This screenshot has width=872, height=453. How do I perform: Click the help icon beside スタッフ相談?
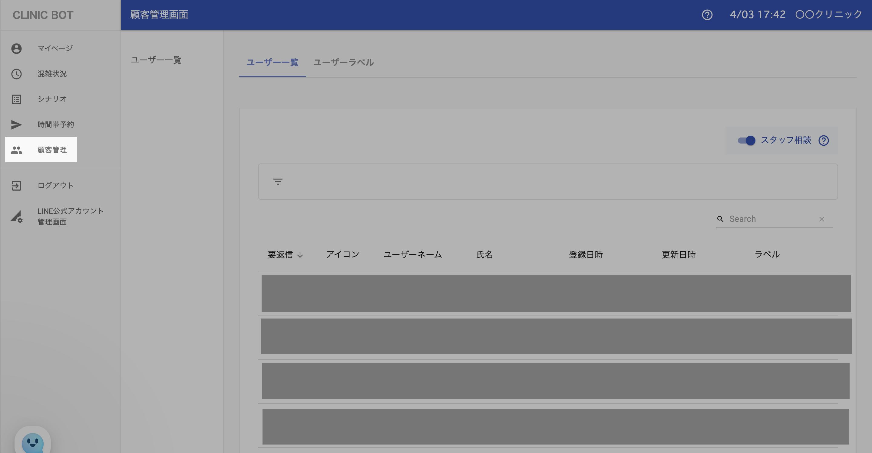[823, 141]
